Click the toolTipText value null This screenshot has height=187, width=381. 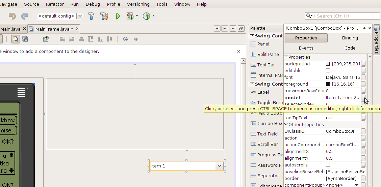tap(329, 118)
